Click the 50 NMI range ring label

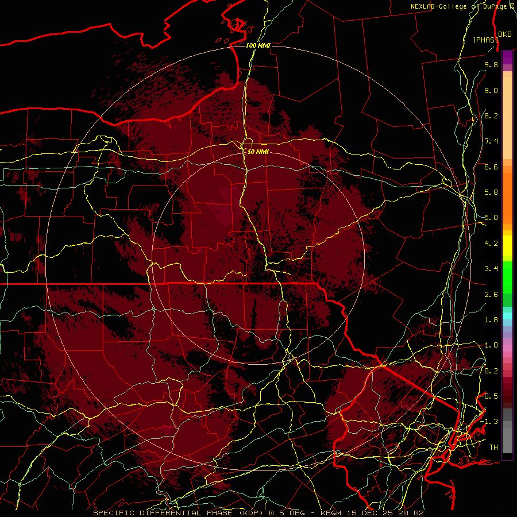pyautogui.click(x=258, y=152)
